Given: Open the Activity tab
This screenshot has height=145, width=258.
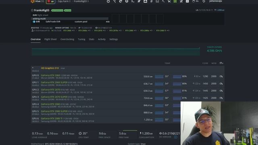Looking at the screenshot, I should point(102,39).
